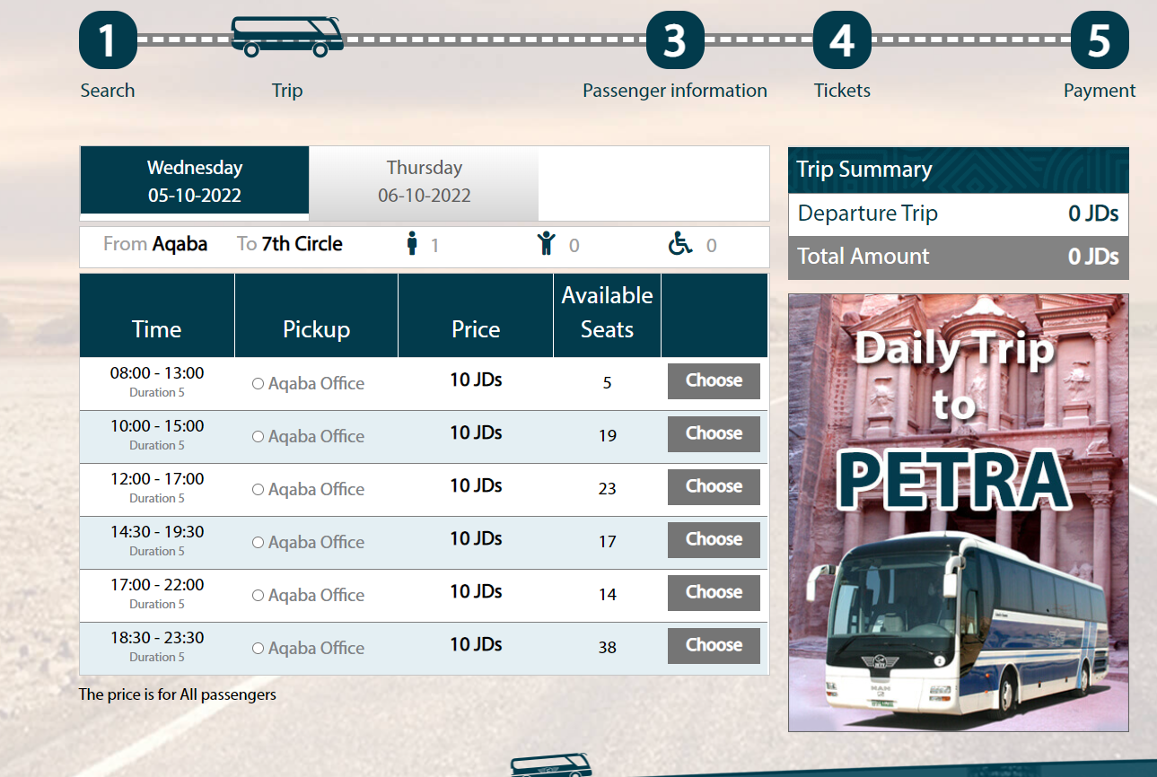
Task: Select Aqaba Office radio for 12:00 trip
Action: (258, 490)
